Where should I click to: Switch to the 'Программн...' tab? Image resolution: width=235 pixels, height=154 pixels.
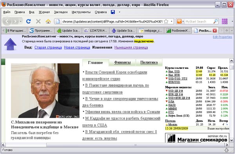pos(41,30)
